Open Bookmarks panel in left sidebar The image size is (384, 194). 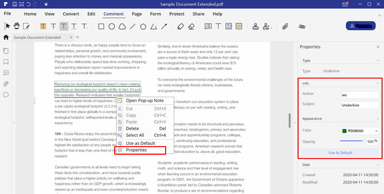(6, 62)
